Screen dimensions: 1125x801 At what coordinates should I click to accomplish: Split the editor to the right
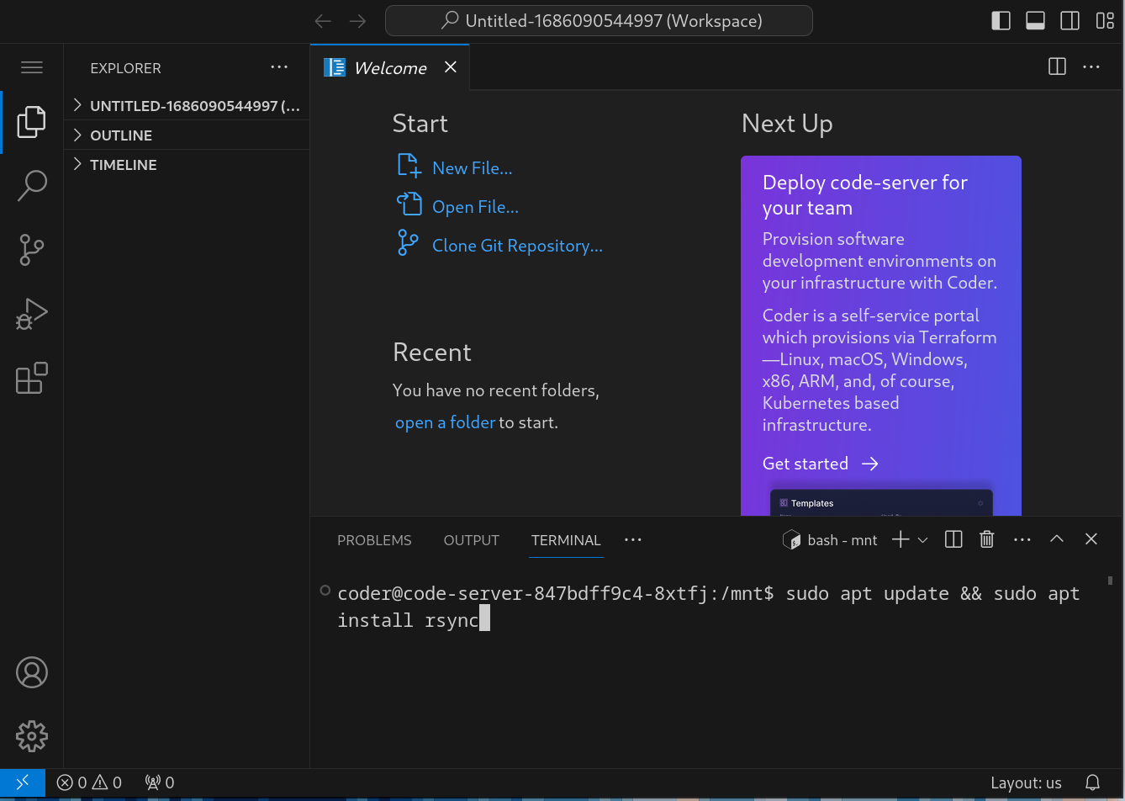pos(1057,66)
